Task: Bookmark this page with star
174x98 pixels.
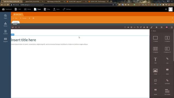Action: click(116, 5)
